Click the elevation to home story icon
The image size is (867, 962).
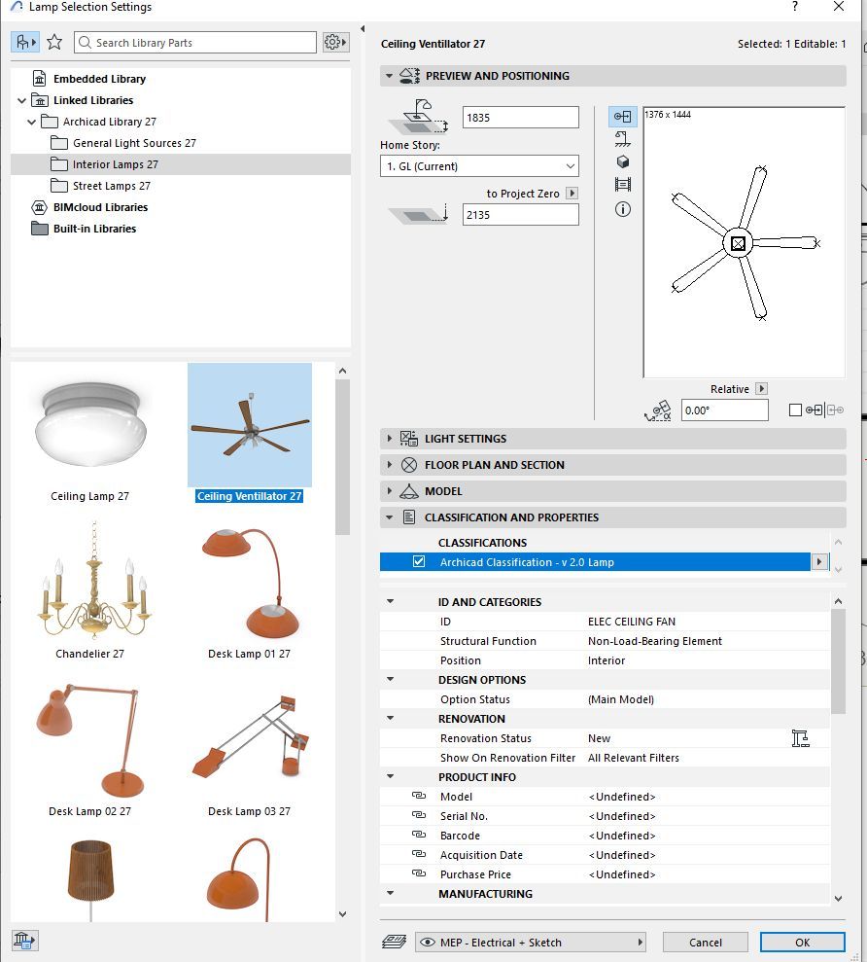419,117
